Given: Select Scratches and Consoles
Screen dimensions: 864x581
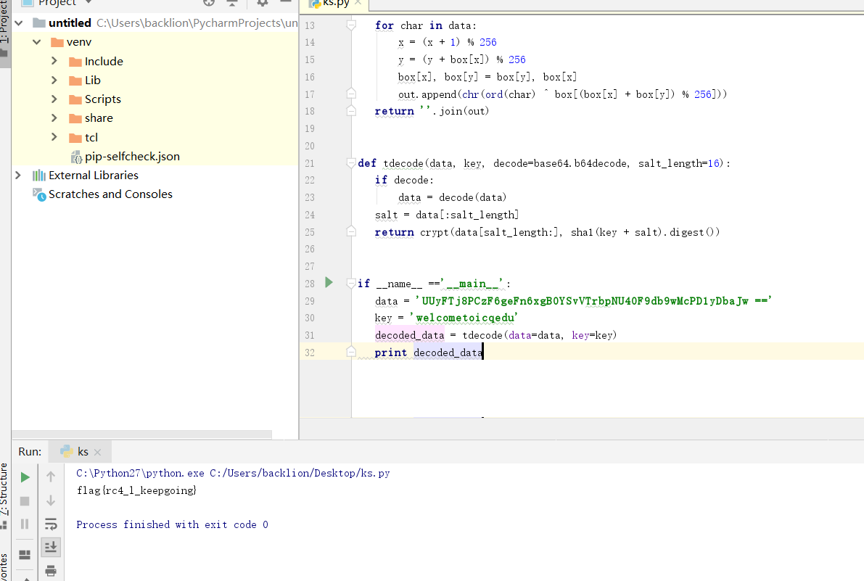Looking at the screenshot, I should point(110,194).
